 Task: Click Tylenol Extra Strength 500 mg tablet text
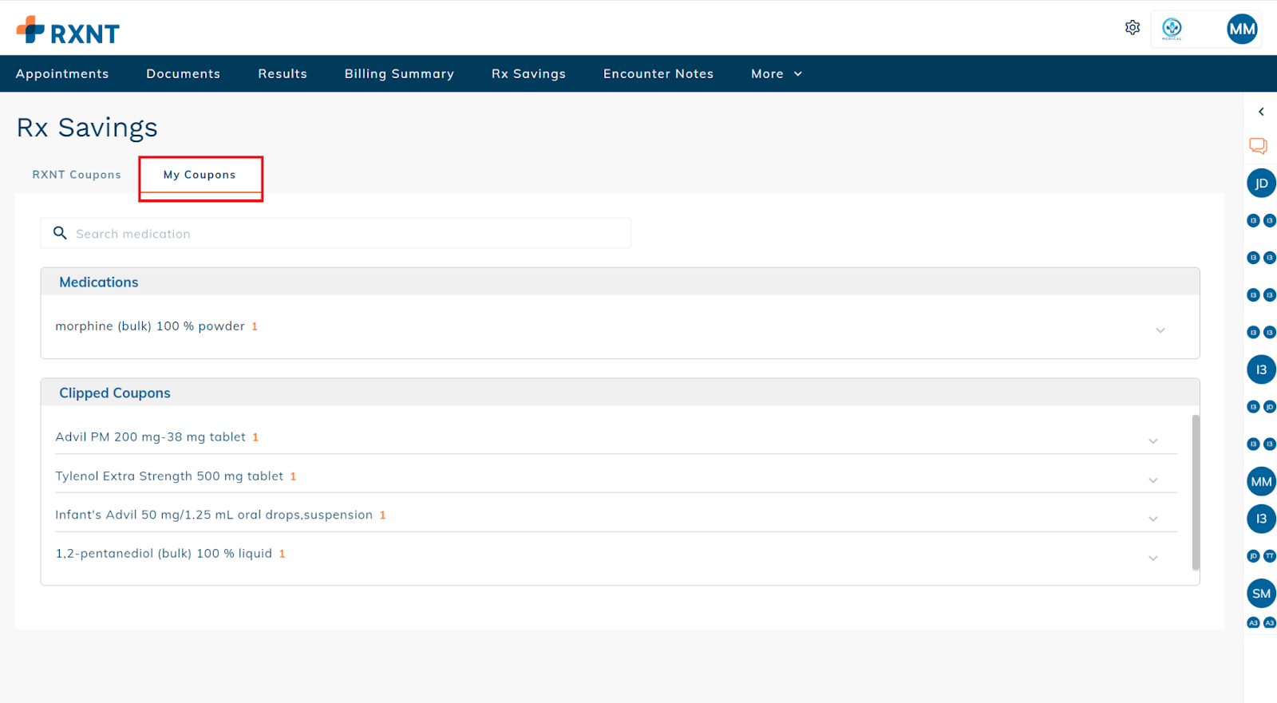coord(169,476)
